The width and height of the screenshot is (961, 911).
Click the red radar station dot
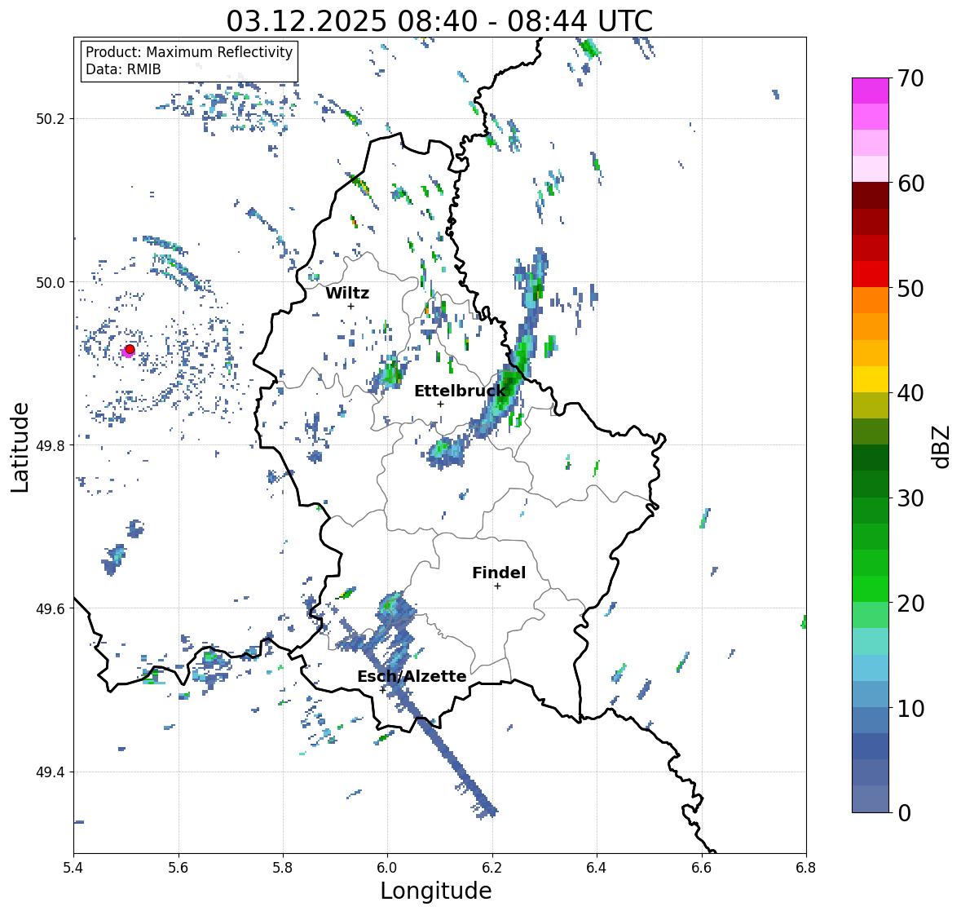pos(130,349)
